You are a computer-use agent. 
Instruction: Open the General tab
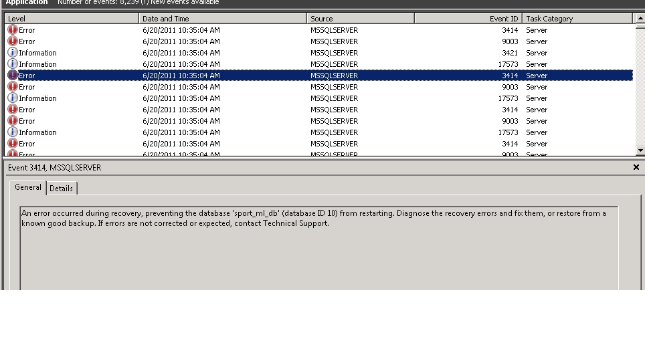(28, 187)
